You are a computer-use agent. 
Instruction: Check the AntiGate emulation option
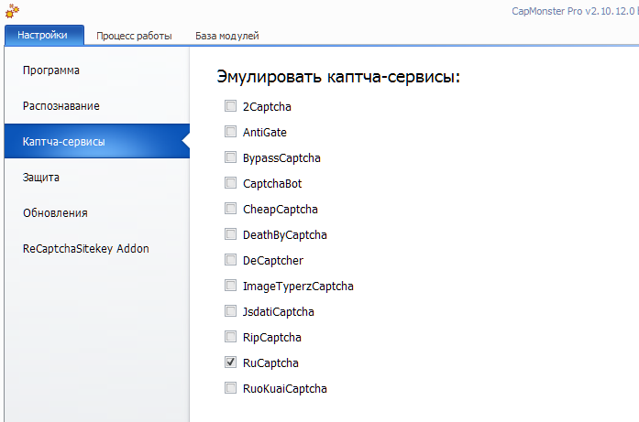[230, 132]
